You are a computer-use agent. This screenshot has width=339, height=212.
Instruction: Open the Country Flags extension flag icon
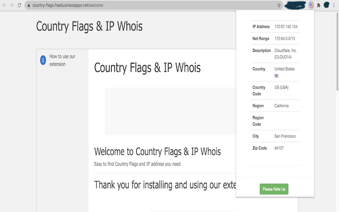[x=311, y=5]
